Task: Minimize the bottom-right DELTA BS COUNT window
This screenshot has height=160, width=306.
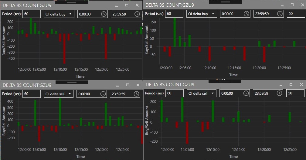Action: pyautogui.click(x=281, y=85)
